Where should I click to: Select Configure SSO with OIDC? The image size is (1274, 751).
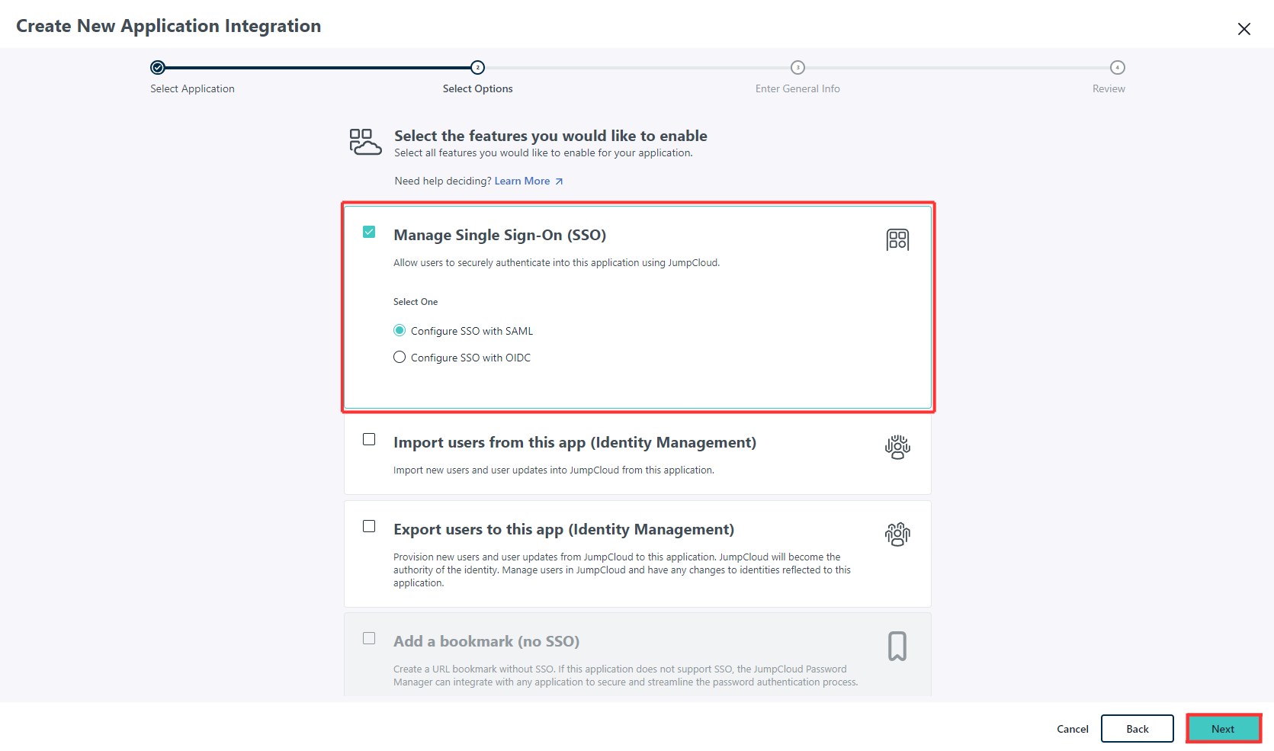(400, 357)
